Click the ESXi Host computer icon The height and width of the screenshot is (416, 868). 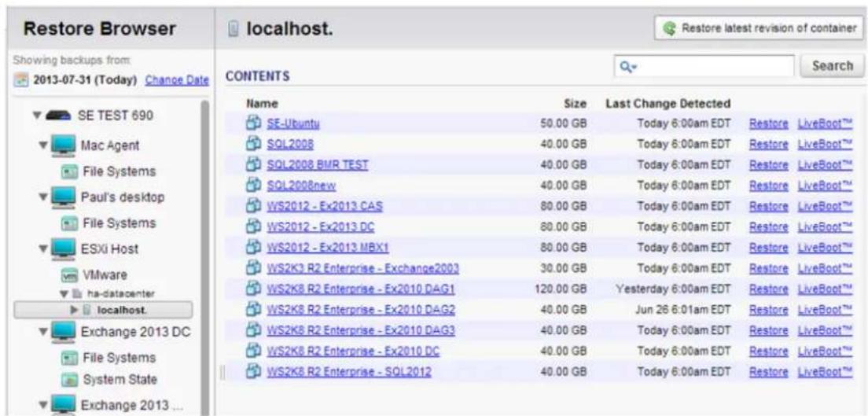[64, 250]
